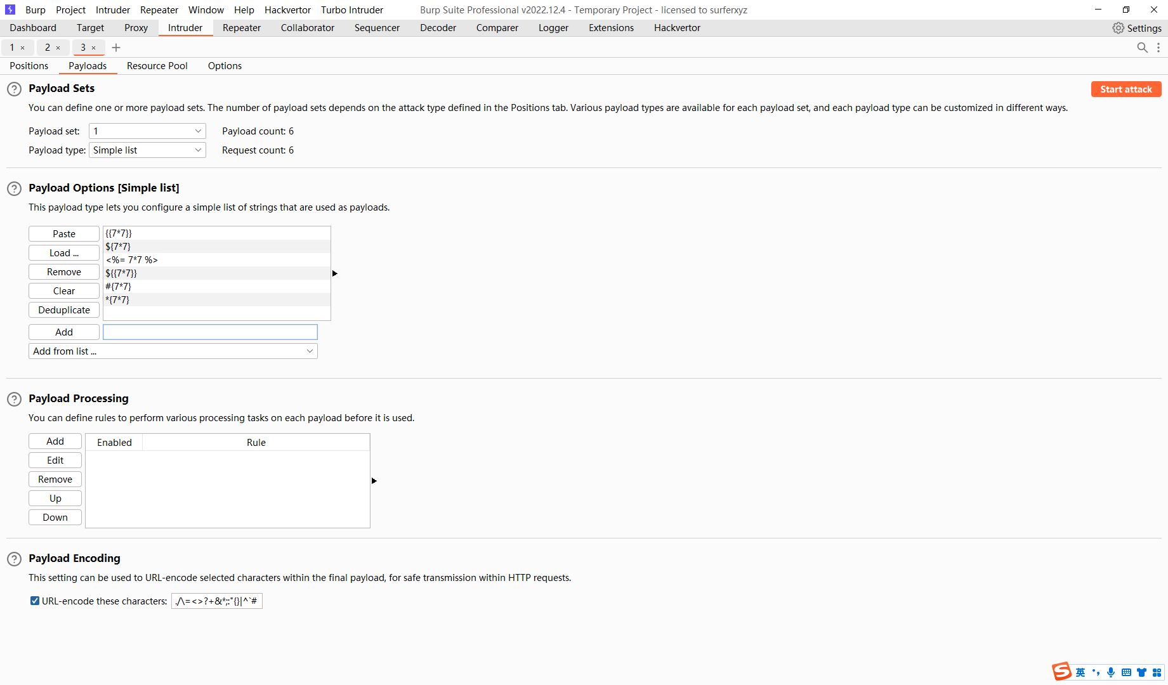Open the Repeater tool tab
Screen dimensions: 1168x685
pyautogui.click(x=242, y=28)
